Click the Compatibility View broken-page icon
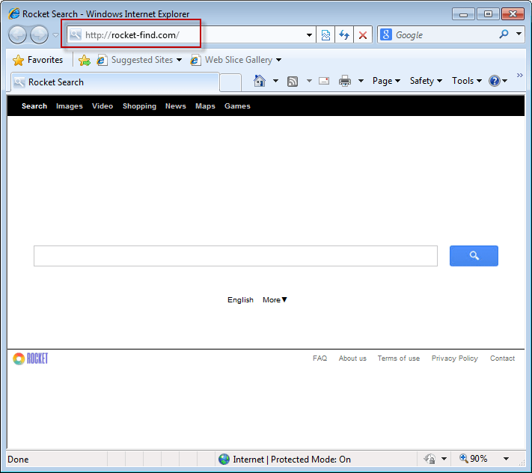This screenshot has width=532, height=473. 325,35
